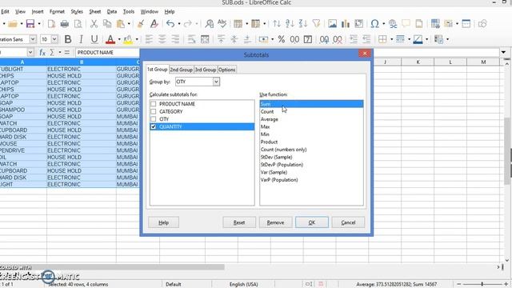Click the Remove button

click(x=275, y=222)
